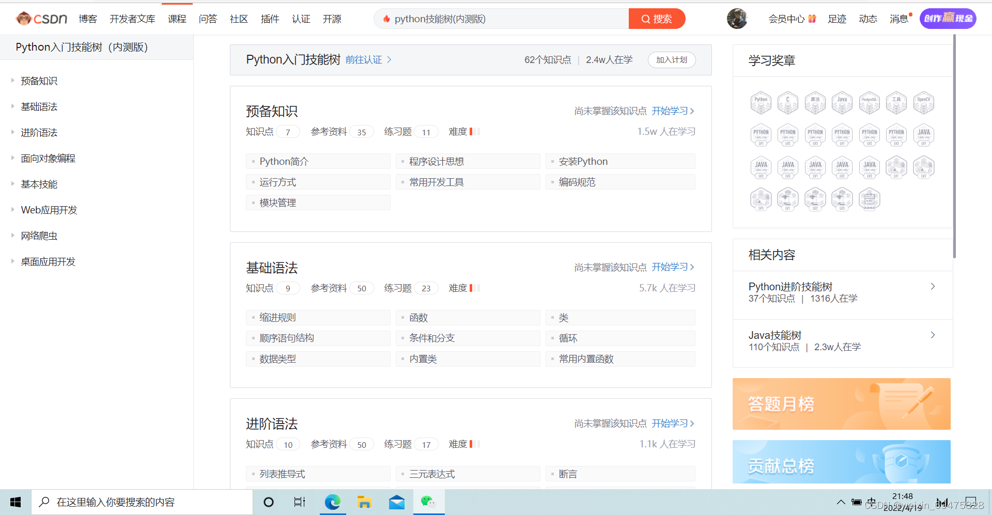
Task: Open the 算法 hexagon badge
Action: point(815,103)
